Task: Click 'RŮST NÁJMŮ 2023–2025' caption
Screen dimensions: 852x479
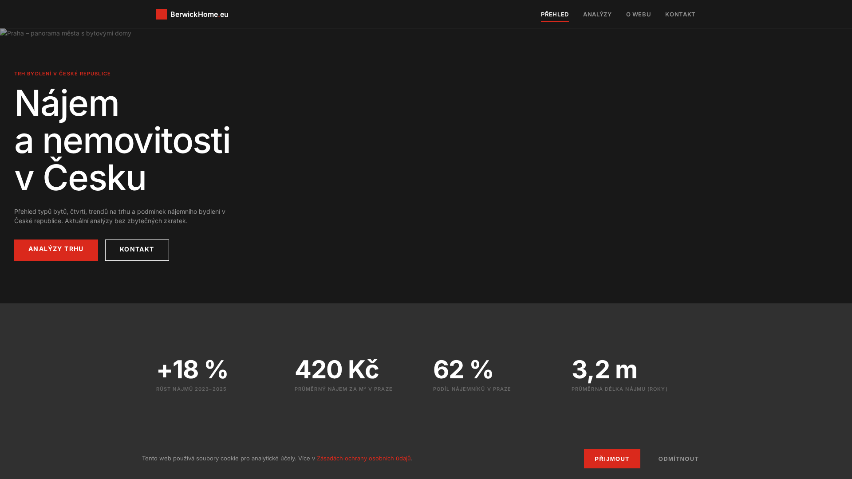Action: [191, 389]
